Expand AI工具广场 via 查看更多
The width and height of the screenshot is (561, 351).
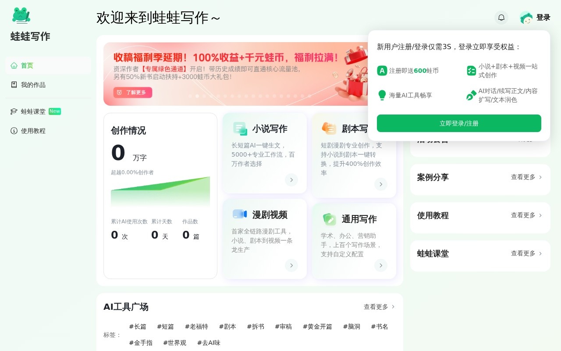(x=379, y=307)
